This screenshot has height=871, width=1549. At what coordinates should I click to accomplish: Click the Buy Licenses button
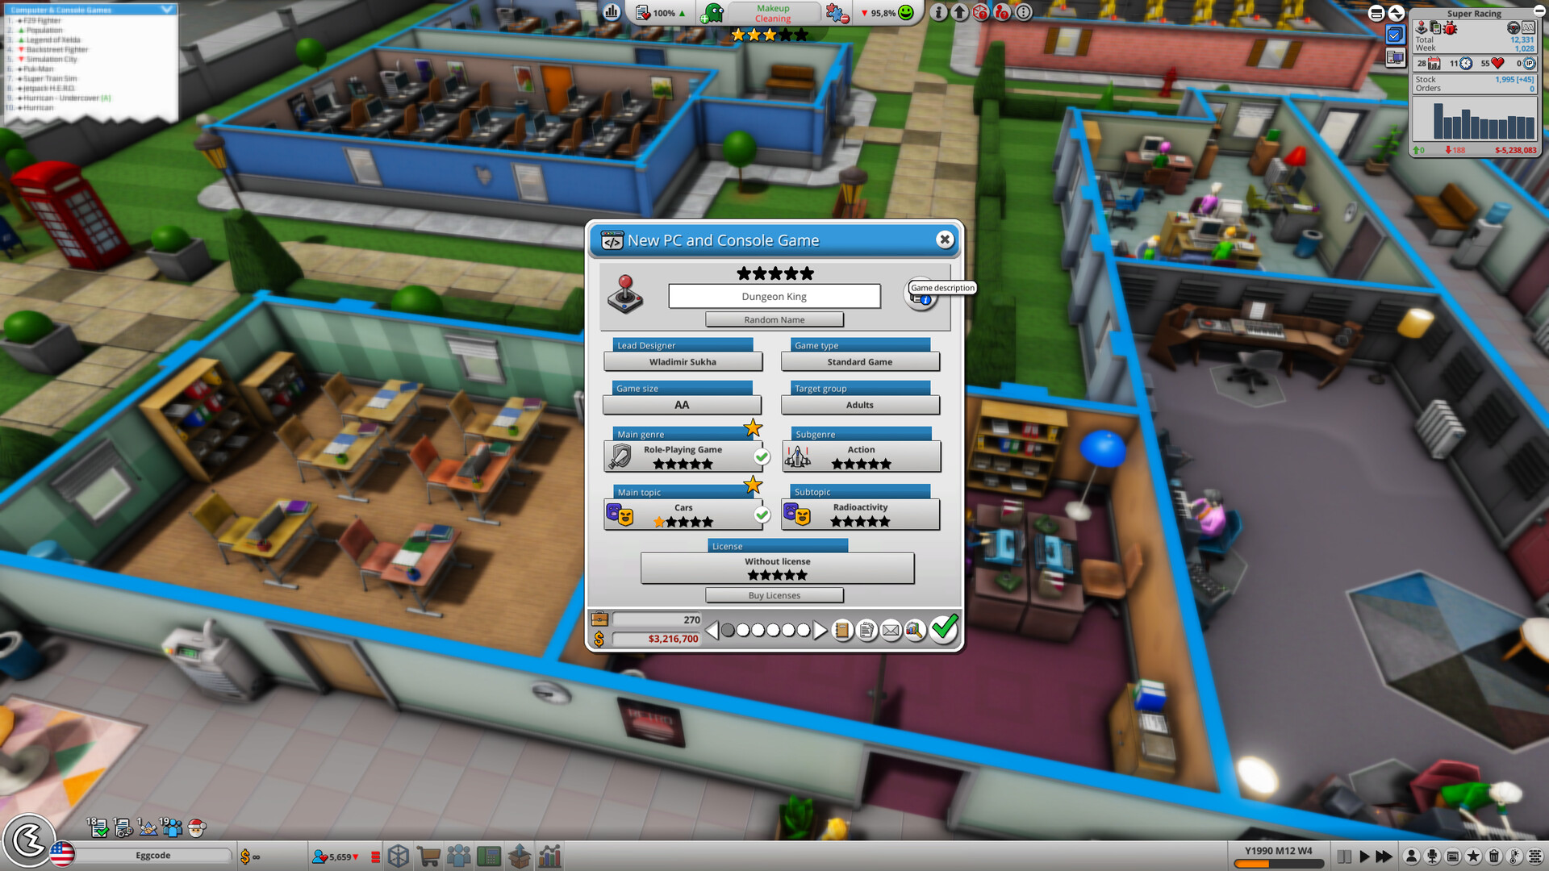(x=774, y=595)
